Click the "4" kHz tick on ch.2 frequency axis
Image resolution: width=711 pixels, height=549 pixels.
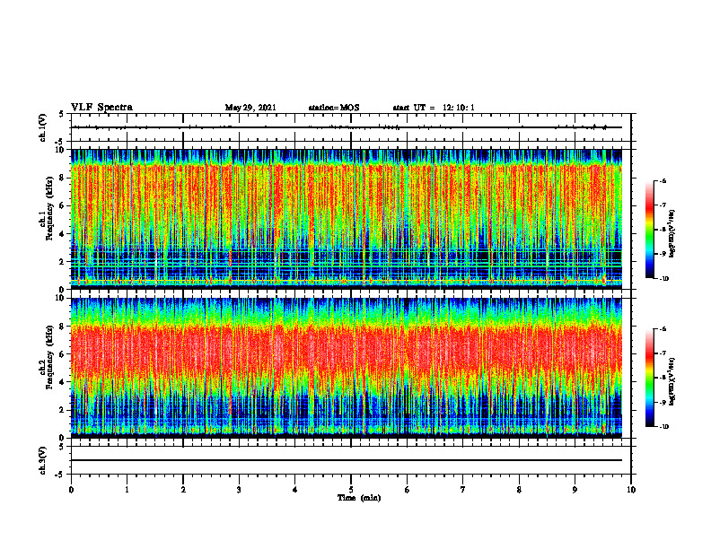click(63, 382)
